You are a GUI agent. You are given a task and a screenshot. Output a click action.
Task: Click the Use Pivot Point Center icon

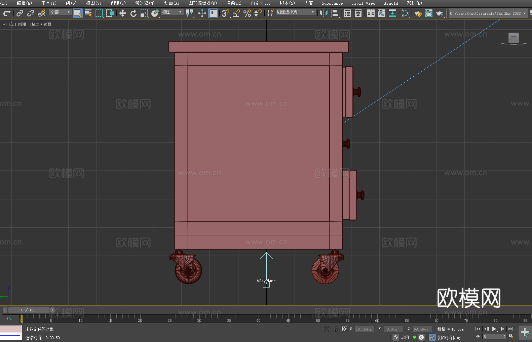189,13
